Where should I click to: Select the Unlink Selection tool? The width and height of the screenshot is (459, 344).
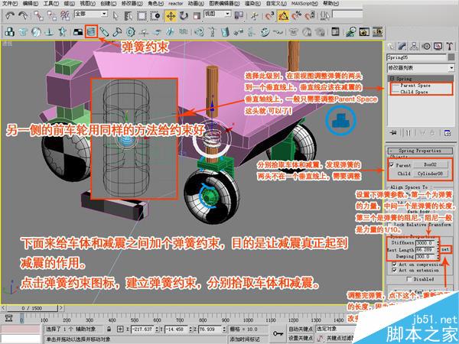tap(52, 15)
